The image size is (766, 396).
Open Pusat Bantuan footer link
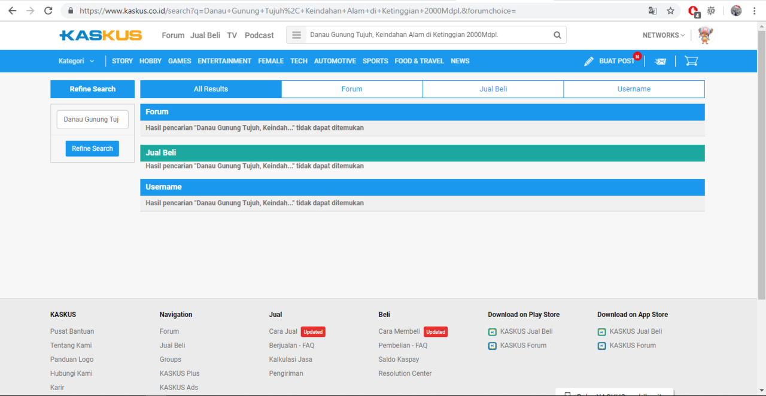click(x=72, y=331)
